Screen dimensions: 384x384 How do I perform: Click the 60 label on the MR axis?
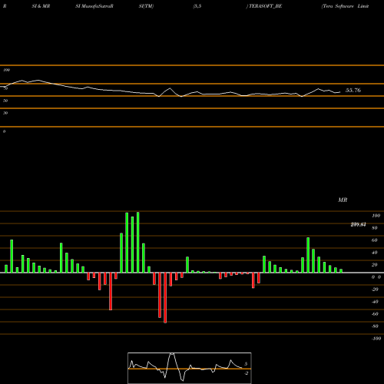374,240
